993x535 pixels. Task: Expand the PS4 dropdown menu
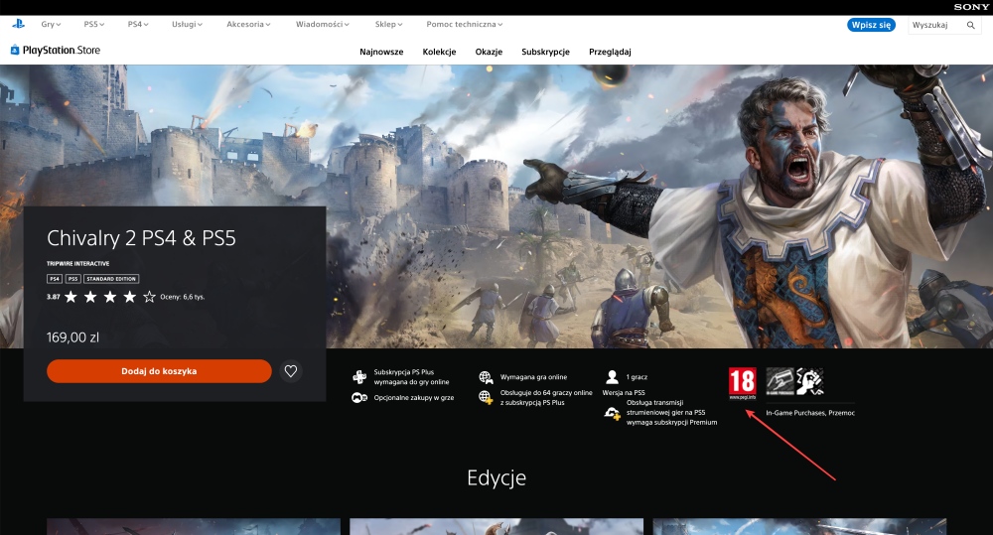click(138, 24)
